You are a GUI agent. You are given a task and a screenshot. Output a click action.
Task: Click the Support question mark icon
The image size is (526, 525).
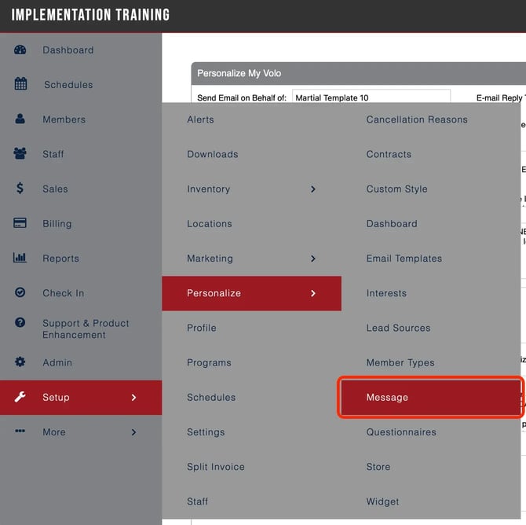pyautogui.click(x=20, y=323)
